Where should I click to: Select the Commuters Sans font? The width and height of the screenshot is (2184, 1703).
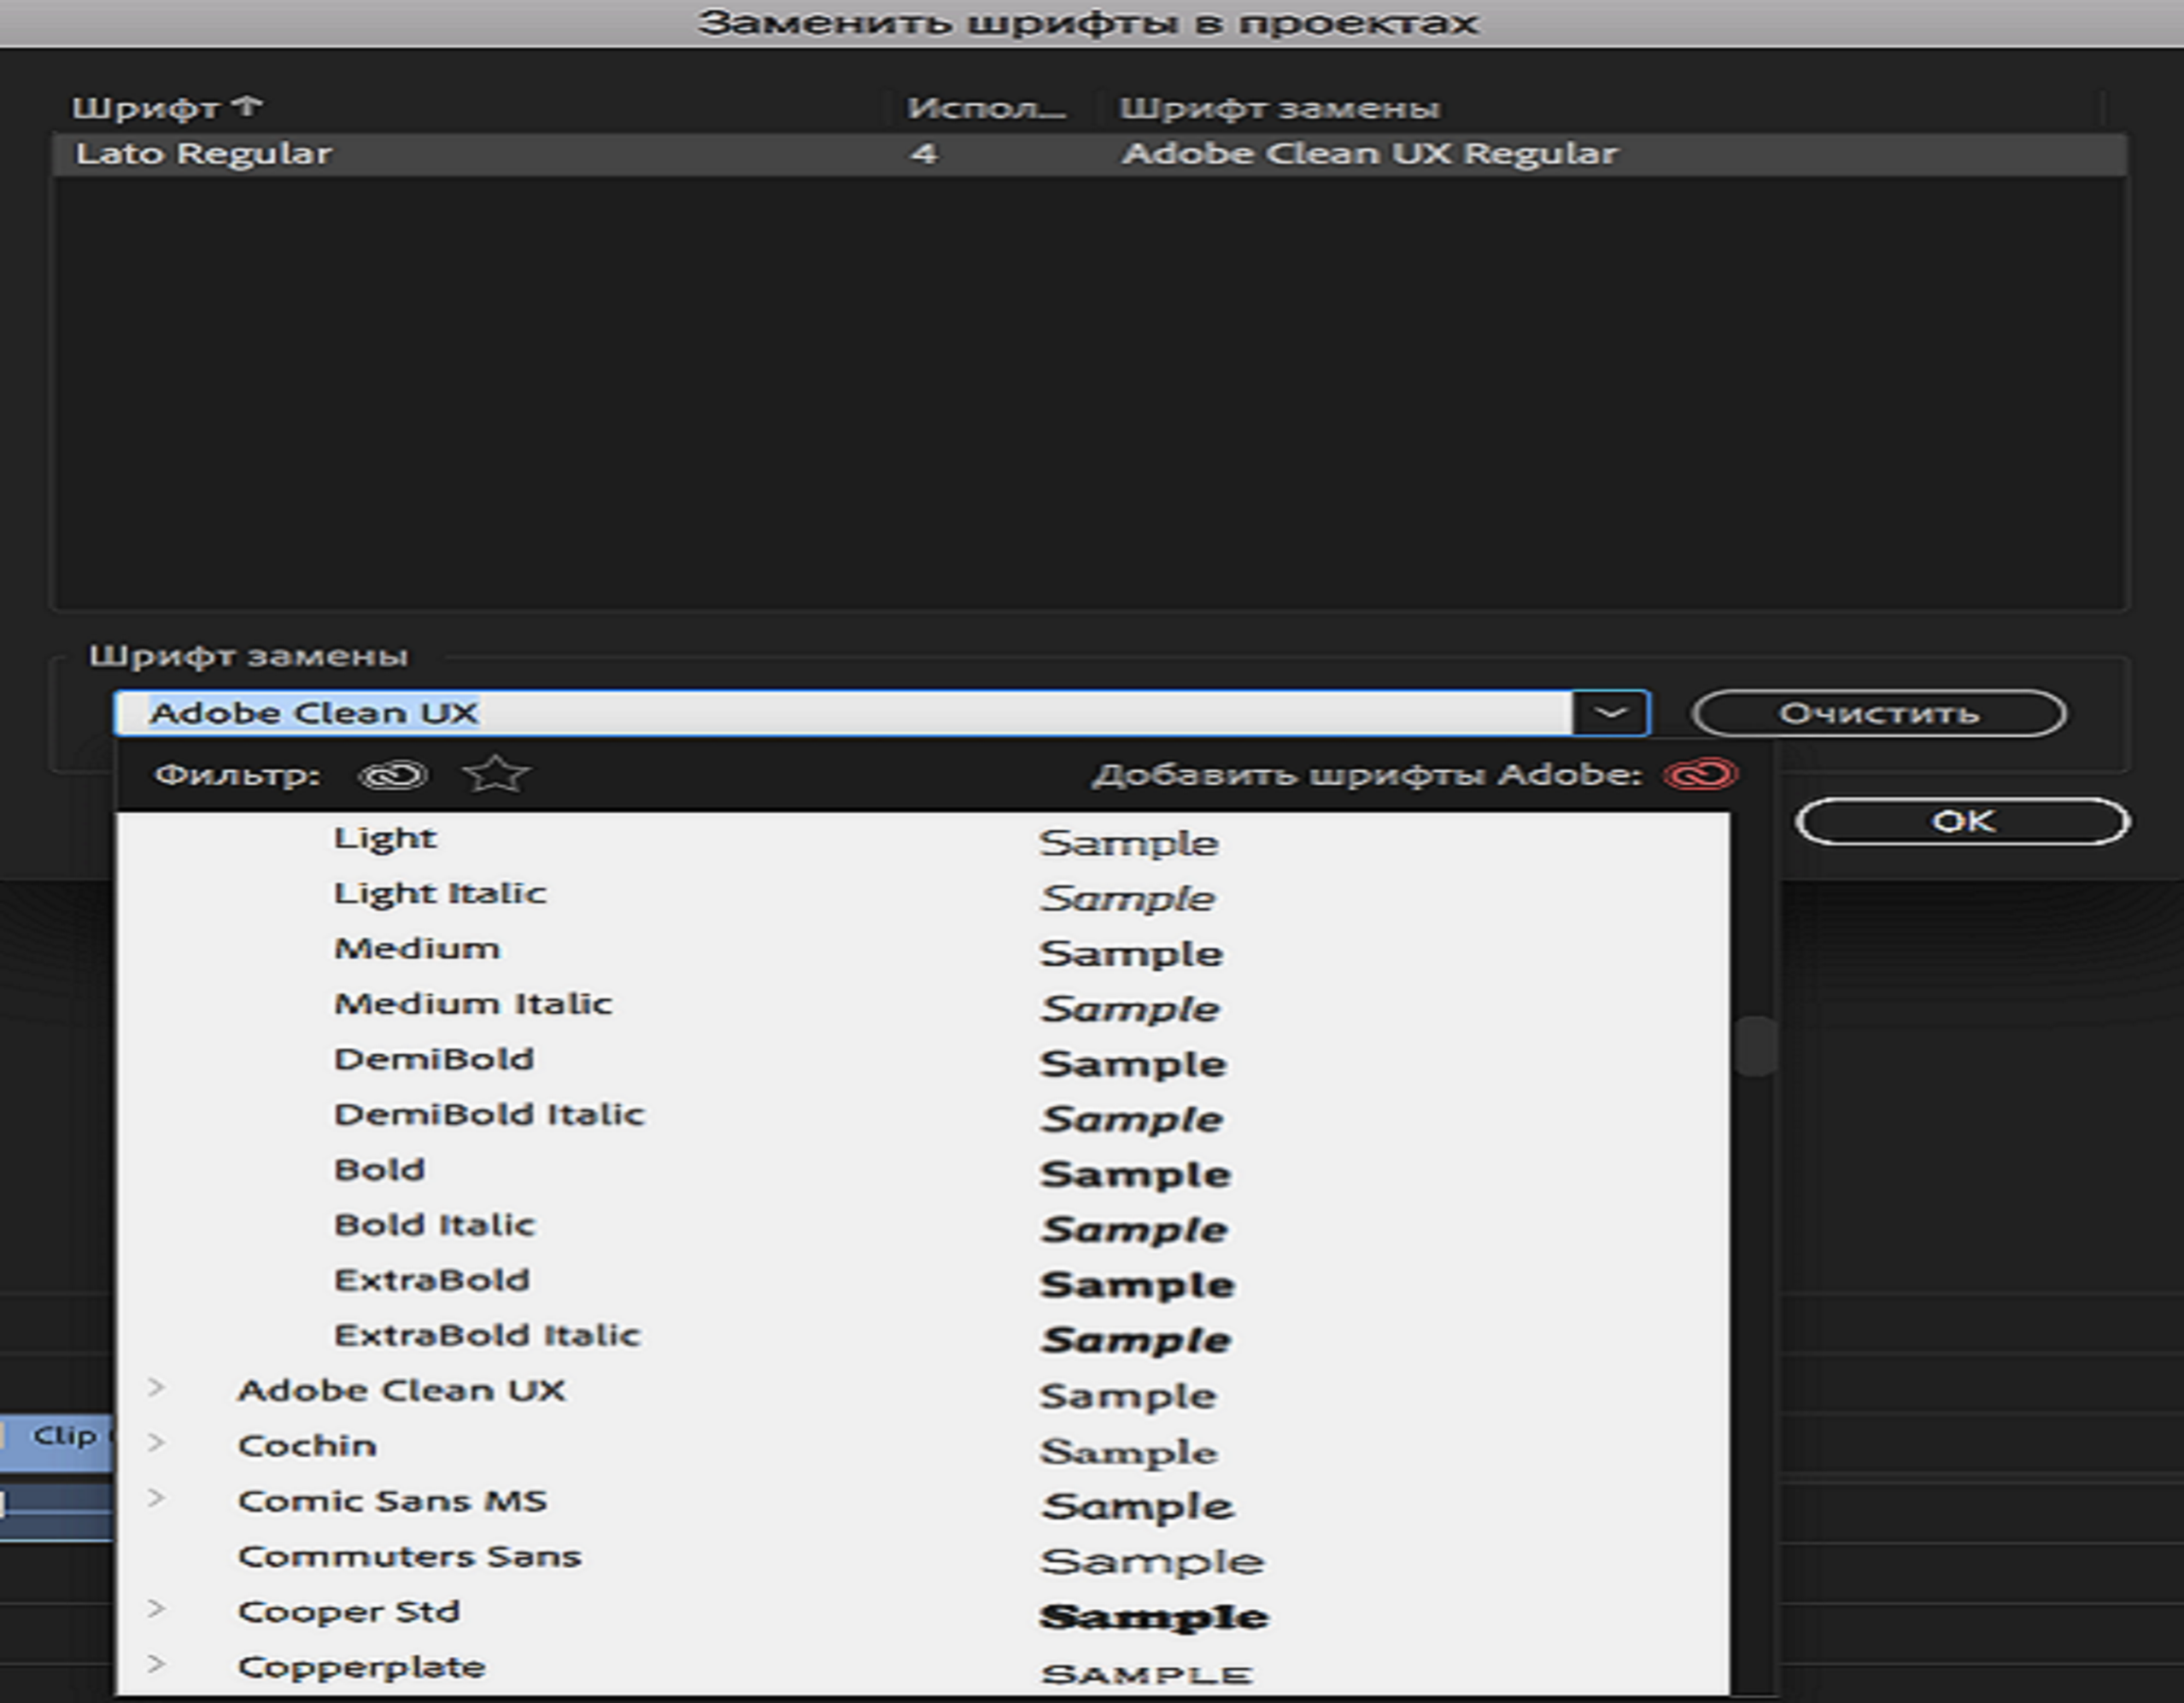coord(409,1556)
